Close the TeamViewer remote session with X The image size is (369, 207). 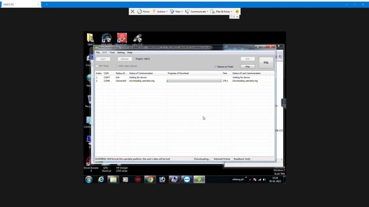(x=133, y=11)
